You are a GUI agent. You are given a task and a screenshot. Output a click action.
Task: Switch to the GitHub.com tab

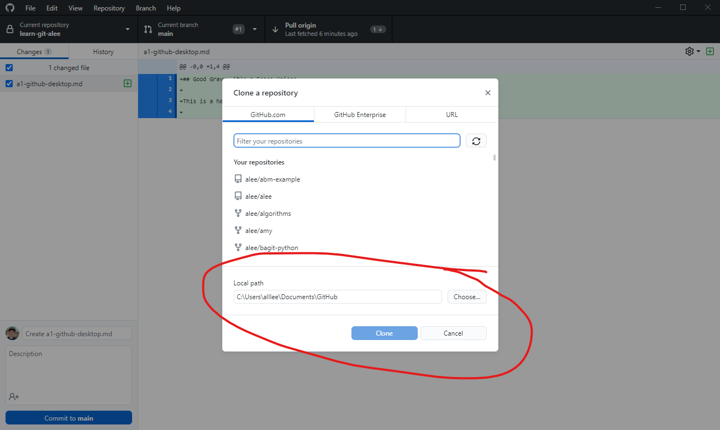(268, 114)
